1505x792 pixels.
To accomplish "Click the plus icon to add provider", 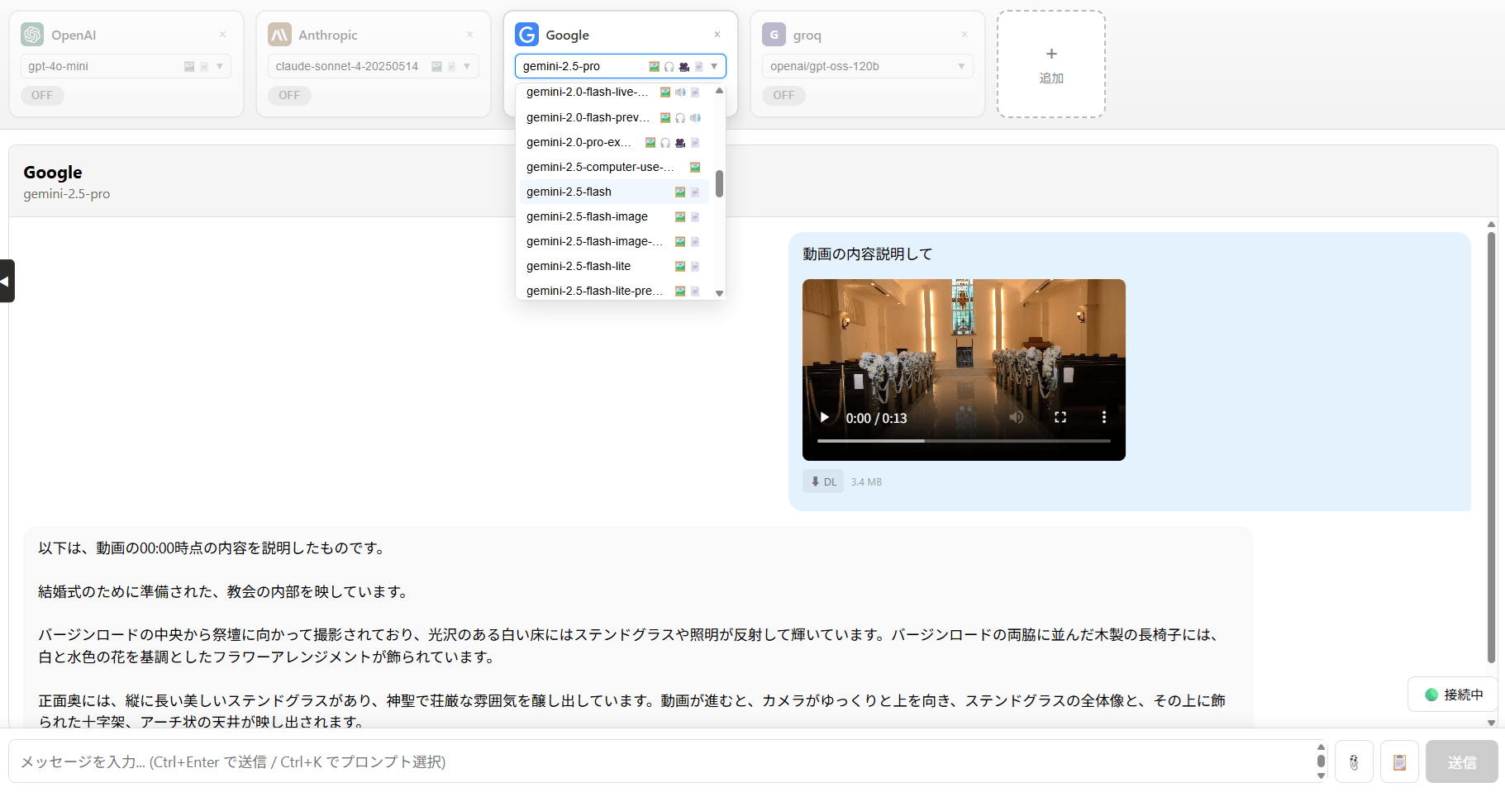I will pyautogui.click(x=1050, y=55).
